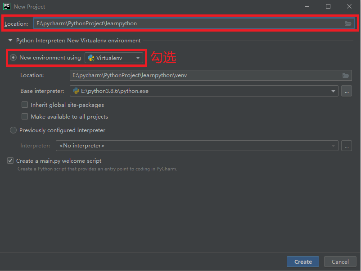Image resolution: width=361 pixels, height=271 pixels.
Task: Check Make available to all projects
Action: [x=25, y=116]
